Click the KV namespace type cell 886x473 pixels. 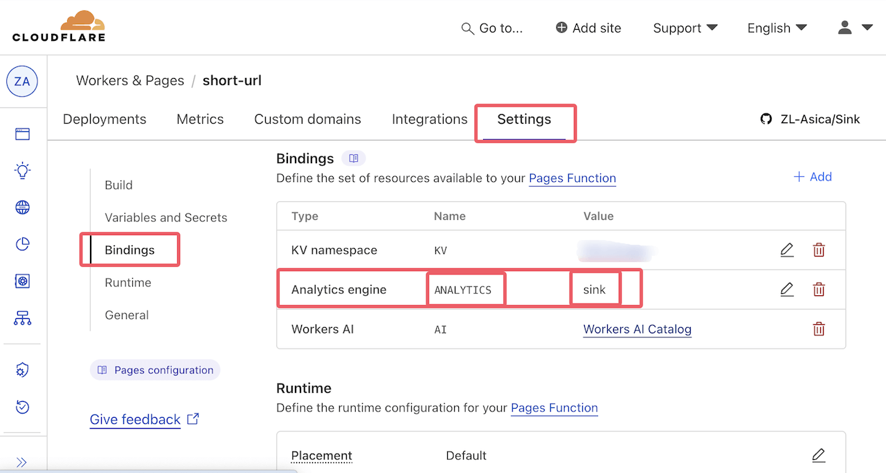[336, 250]
